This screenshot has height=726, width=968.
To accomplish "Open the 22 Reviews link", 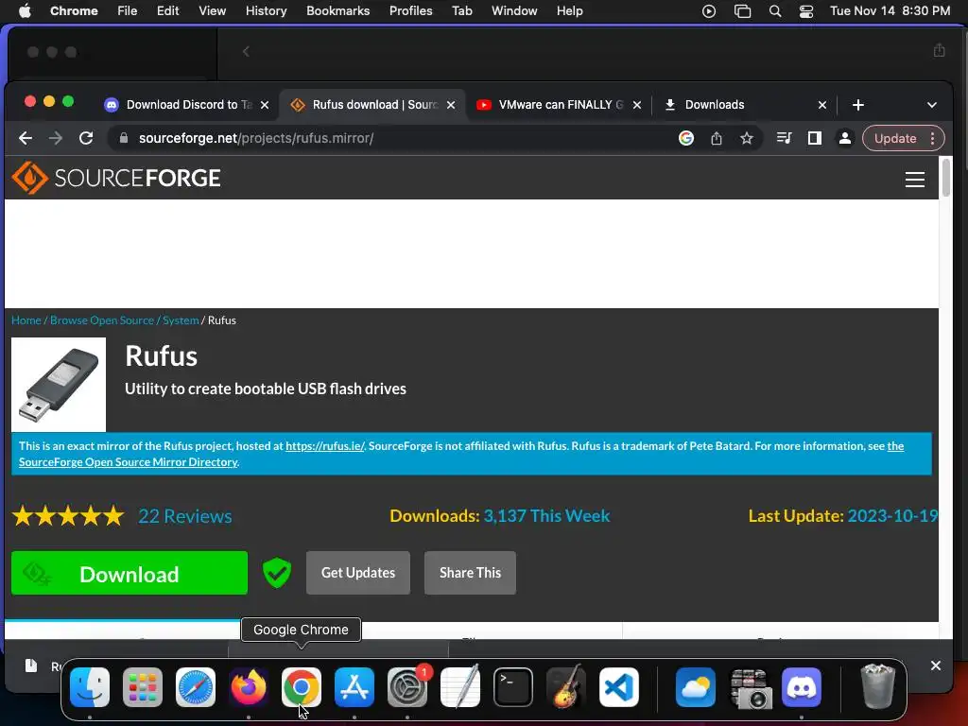I will pyautogui.click(x=185, y=516).
